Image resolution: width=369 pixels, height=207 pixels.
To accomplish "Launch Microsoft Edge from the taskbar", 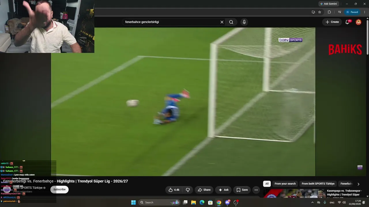I will point(202,202).
